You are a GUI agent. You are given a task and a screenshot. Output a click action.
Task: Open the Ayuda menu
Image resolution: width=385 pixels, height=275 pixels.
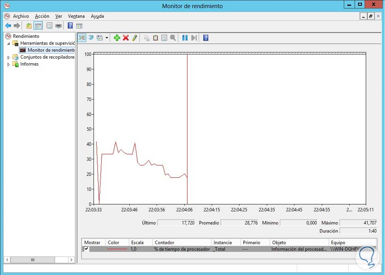pos(97,16)
